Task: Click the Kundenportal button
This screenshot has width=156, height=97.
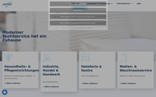Action: 79,8
